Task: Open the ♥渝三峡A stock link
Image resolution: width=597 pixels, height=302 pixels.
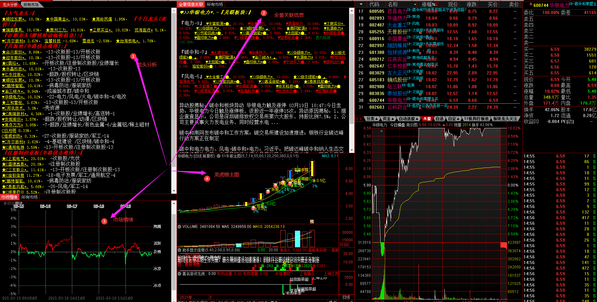Action: 13,91
